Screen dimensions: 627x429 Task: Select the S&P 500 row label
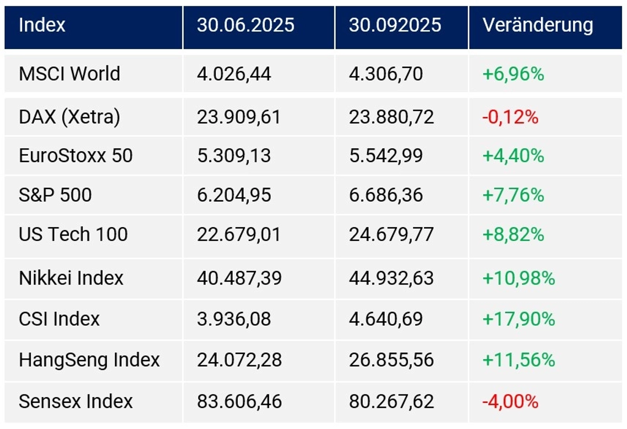[x=55, y=195]
